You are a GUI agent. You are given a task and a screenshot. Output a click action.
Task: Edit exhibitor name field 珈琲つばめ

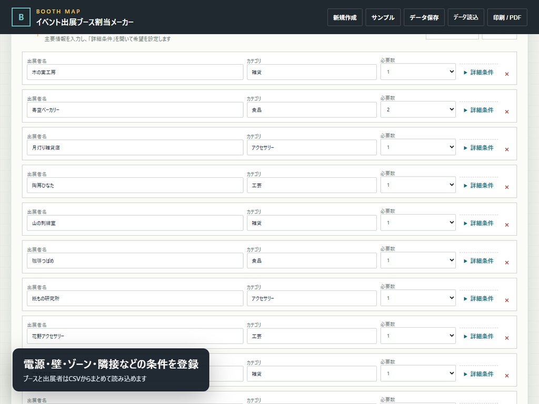(x=135, y=261)
